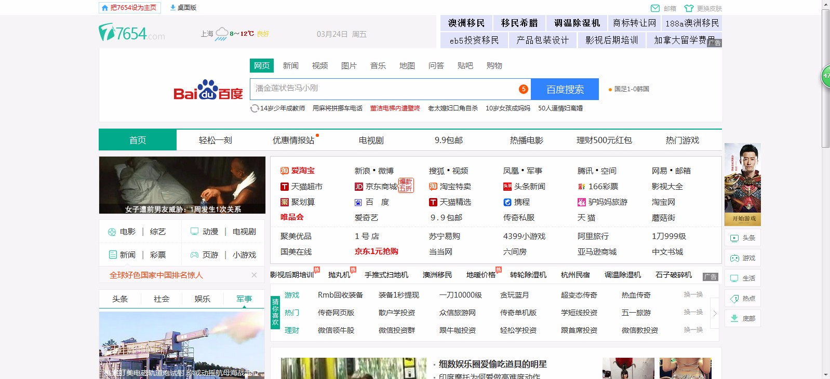This screenshot has width=830, height=379.
Task: Click the 头条 icon in right sidebar
Action: tap(734, 238)
